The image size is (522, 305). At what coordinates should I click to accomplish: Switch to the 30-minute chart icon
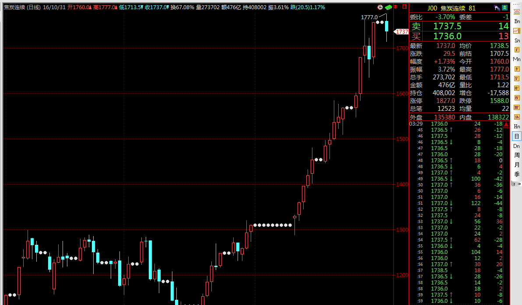click(x=517, y=107)
